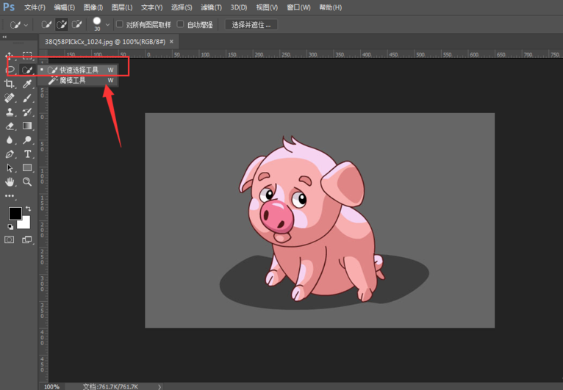Viewport: 563px width, 390px height.
Task: Select the Horizontal Type tool
Action: point(27,154)
